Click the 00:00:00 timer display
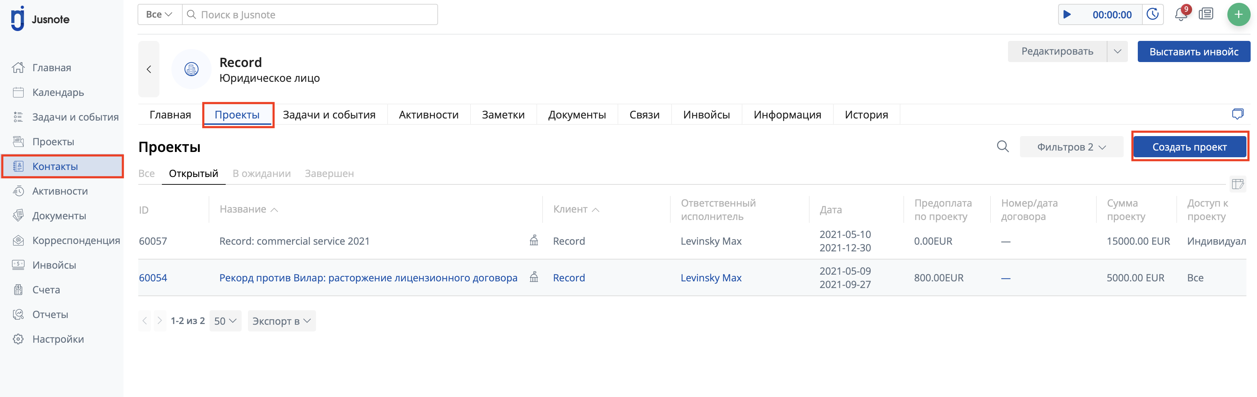This screenshot has height=397, width=1257. coord(1112,14)
